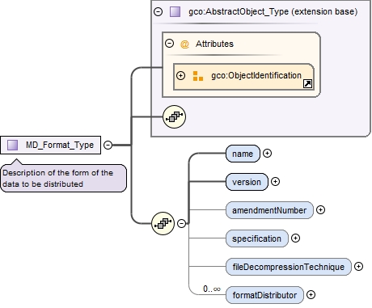Viewport: 372px width, 308px height.
Task: Select the formatDistributor element node
Action: pyautogui.click(x=264, y=295)
